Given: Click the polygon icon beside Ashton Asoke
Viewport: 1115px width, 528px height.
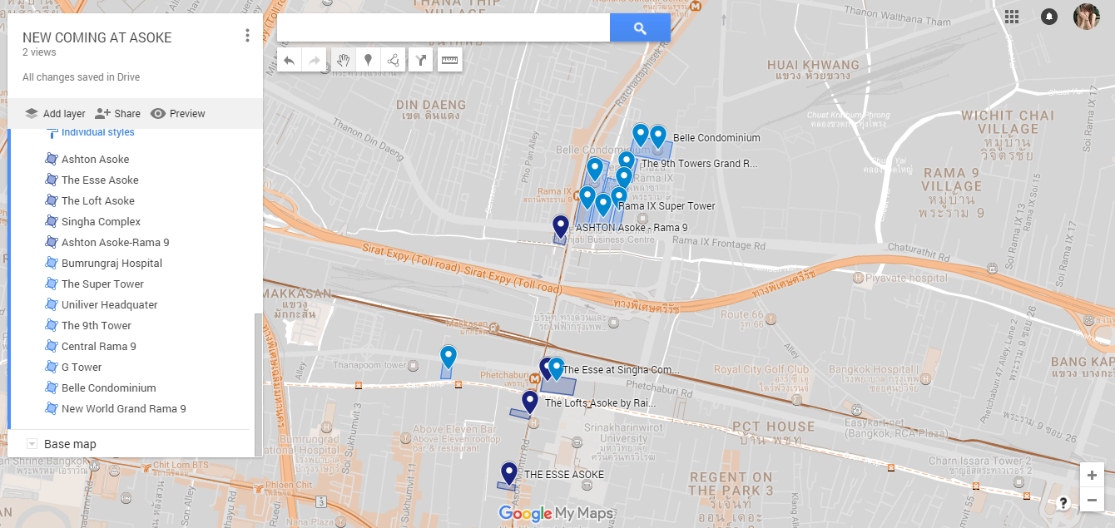Looking at the screenshot, I should [x=51, y=159].
